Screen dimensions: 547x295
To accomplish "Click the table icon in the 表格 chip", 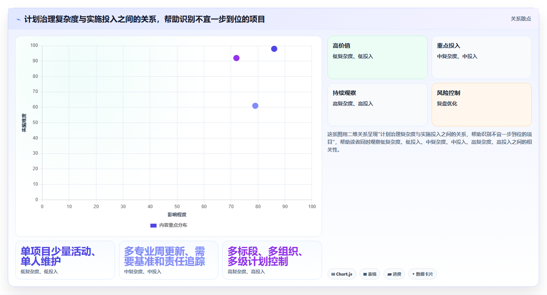I will click(365, 274).
